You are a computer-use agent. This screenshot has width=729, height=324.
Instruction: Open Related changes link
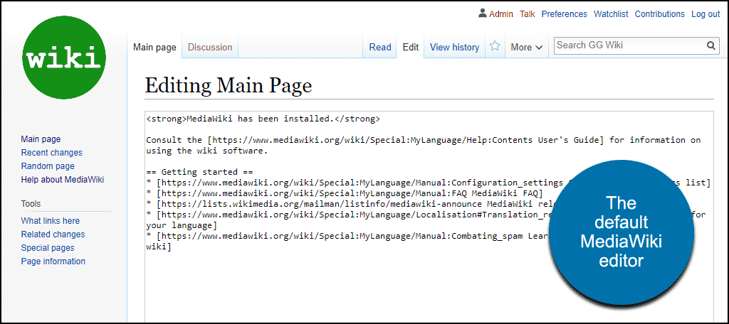[53, 234]
